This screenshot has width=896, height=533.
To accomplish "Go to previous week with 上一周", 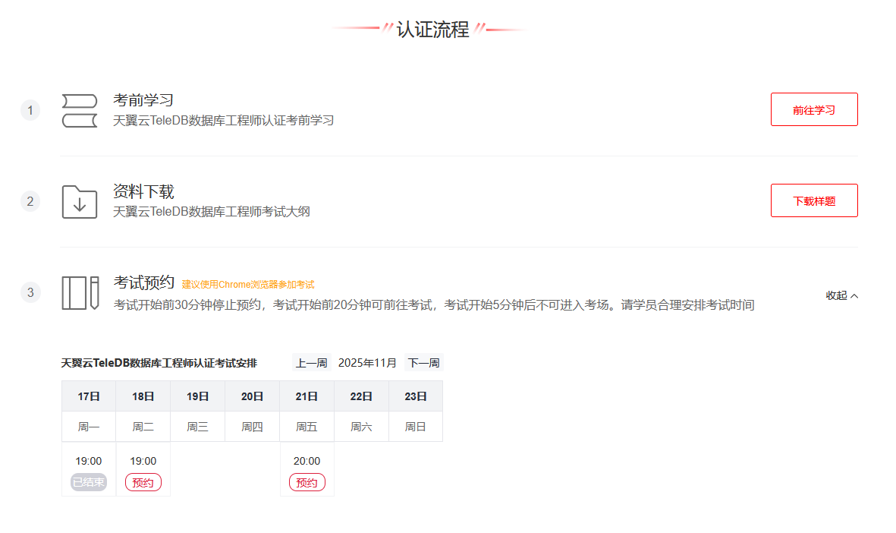I will click(x=311, y=363).
